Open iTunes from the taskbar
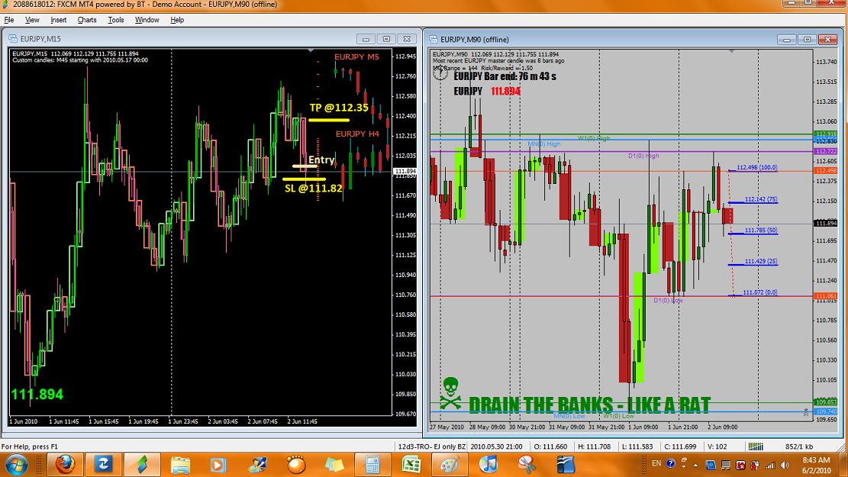Image resolution: width=848 pixels, height=477 pixels. coord(488,465)
